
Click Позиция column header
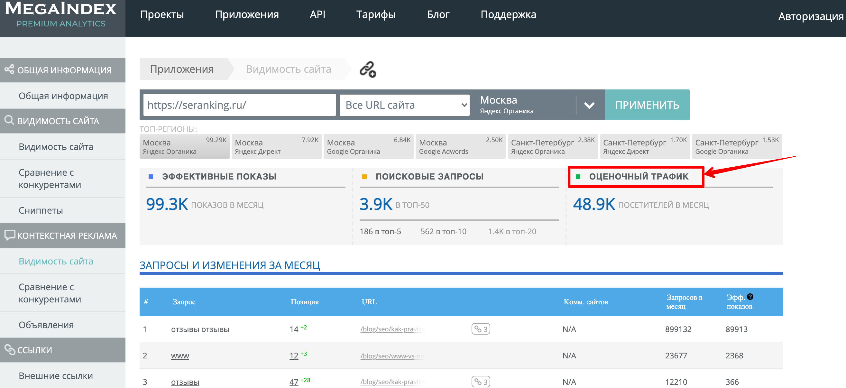[305, 302]
